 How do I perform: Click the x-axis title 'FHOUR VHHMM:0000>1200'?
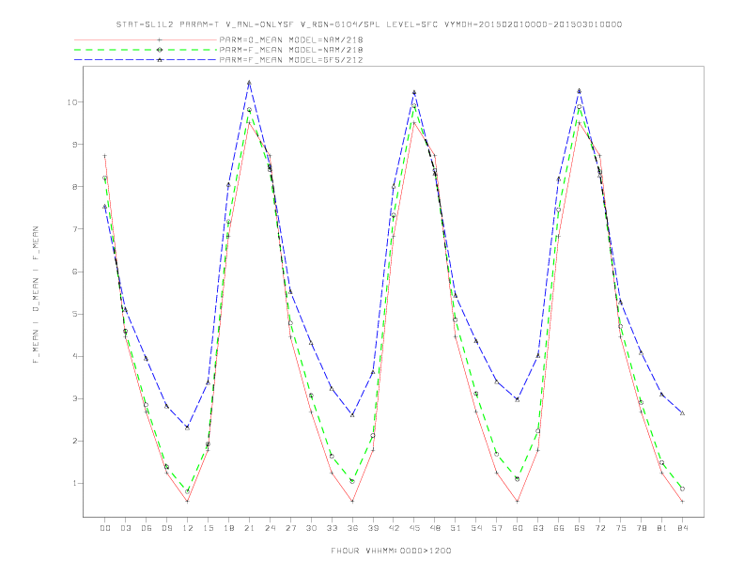pos(391,551)
